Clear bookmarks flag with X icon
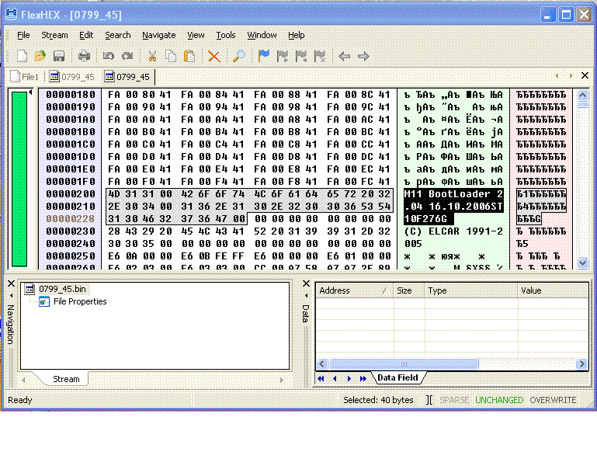 (320, 57)
